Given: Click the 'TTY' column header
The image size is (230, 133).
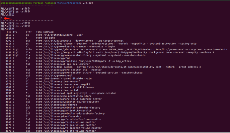Looking at the screenshot, I should (x=15, y=32).
